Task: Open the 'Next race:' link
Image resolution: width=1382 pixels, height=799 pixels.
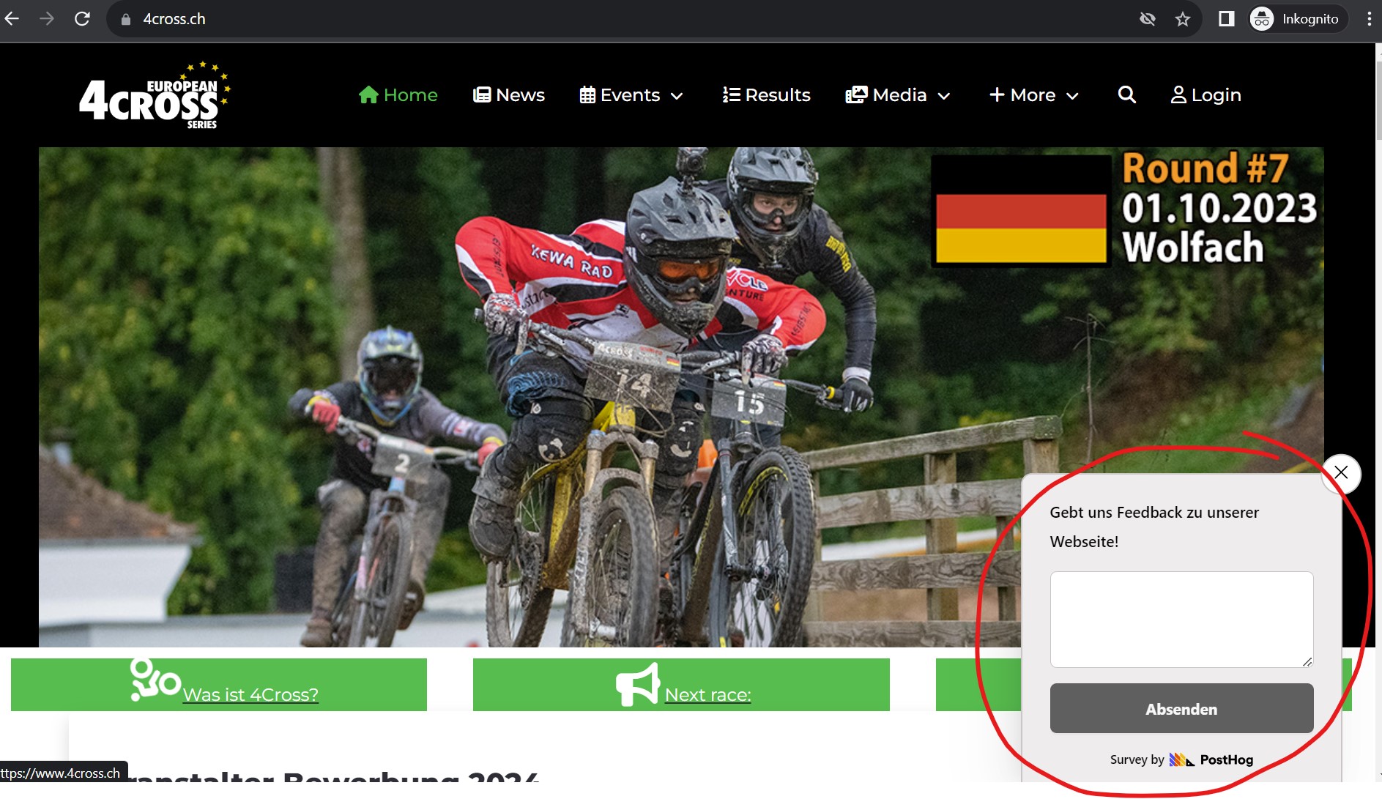Action: point(707,694)
